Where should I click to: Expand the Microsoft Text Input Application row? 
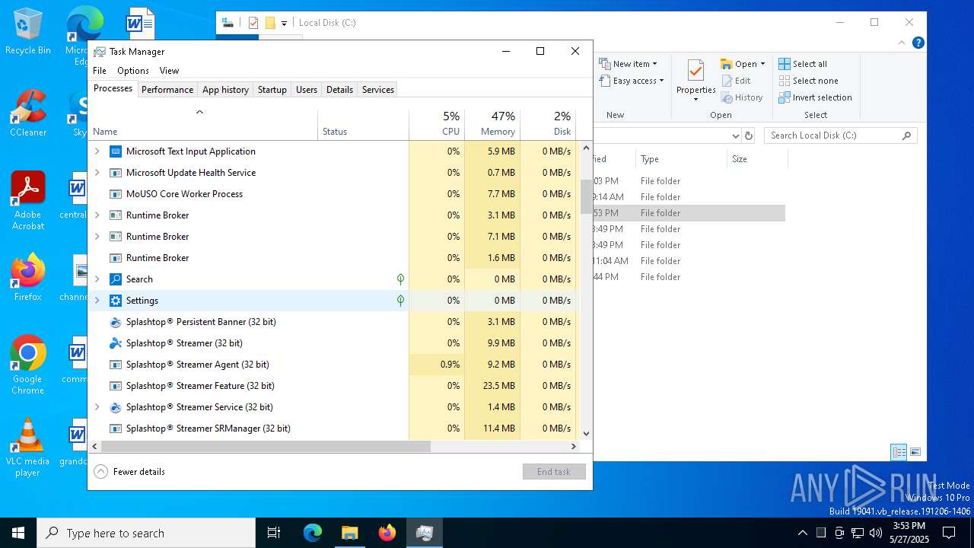(x=97, y=151)
